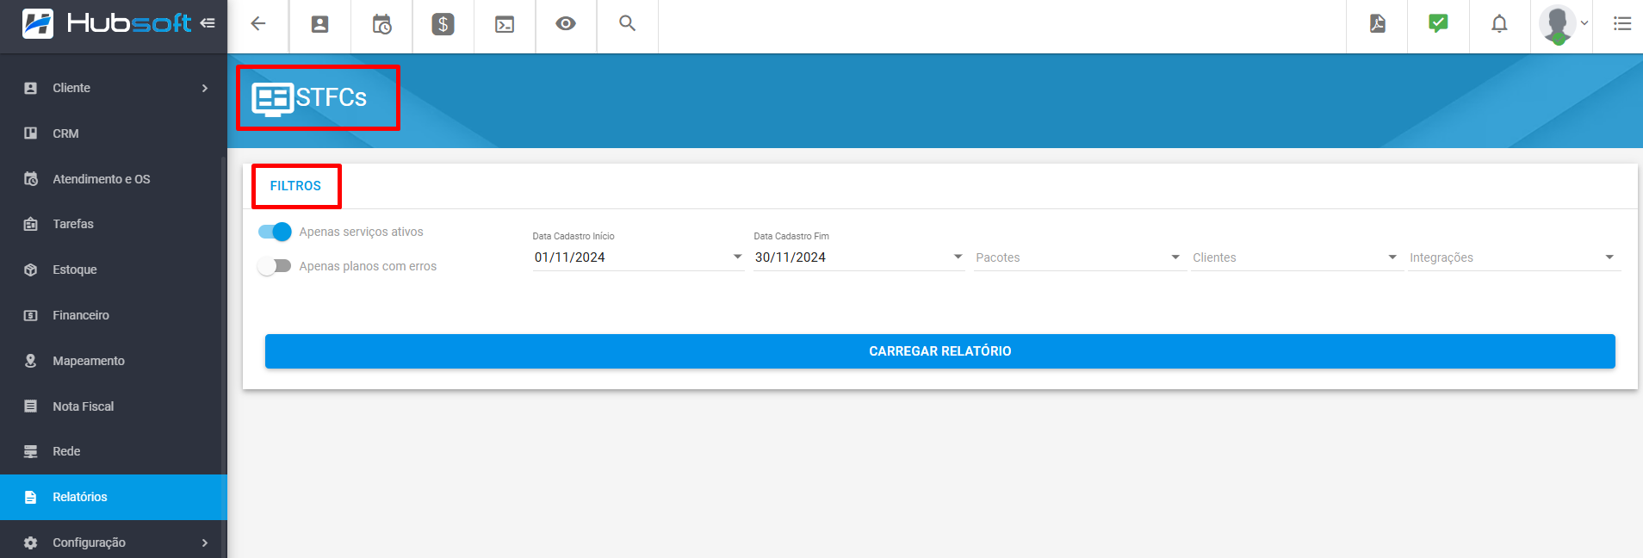Open the user avatar menu
The width and height of the screenshot is (1643, 558).
click(1563, 24)
